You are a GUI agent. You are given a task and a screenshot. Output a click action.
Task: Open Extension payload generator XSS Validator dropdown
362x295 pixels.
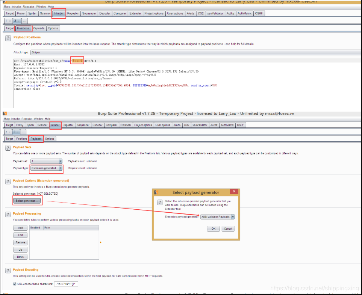pyautogui.click(x=217, y=217)
